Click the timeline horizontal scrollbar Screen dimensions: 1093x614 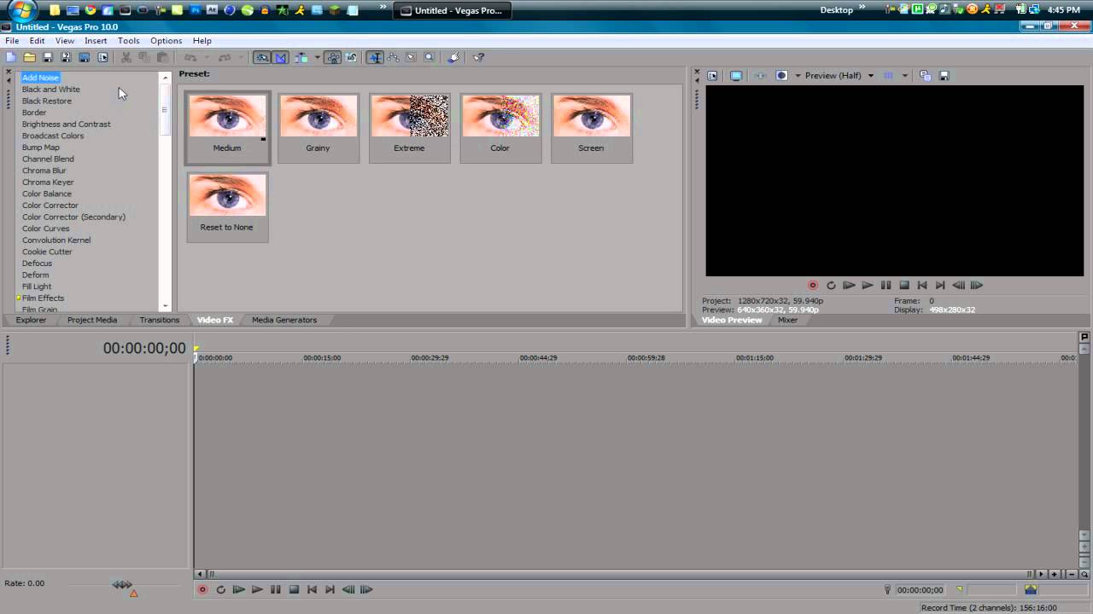tap(619, 574)
